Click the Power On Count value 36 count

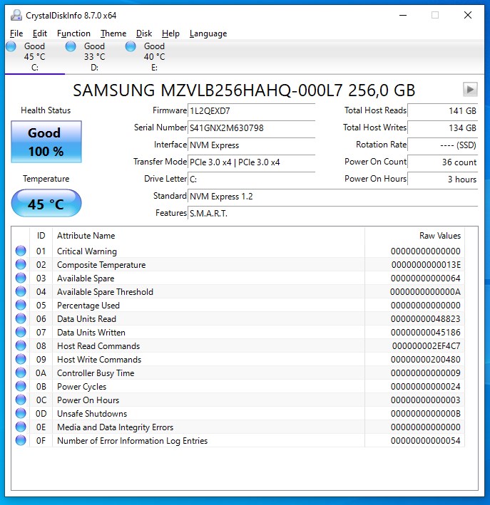click(443, 162)
